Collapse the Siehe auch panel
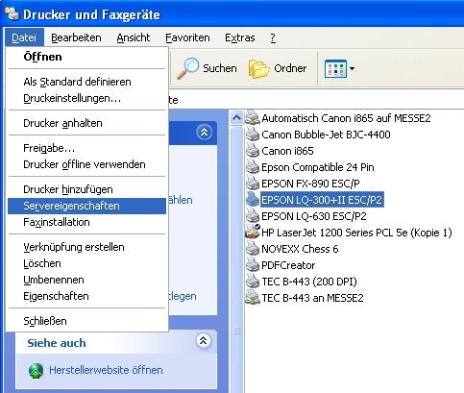 click(x=204, y=341)
